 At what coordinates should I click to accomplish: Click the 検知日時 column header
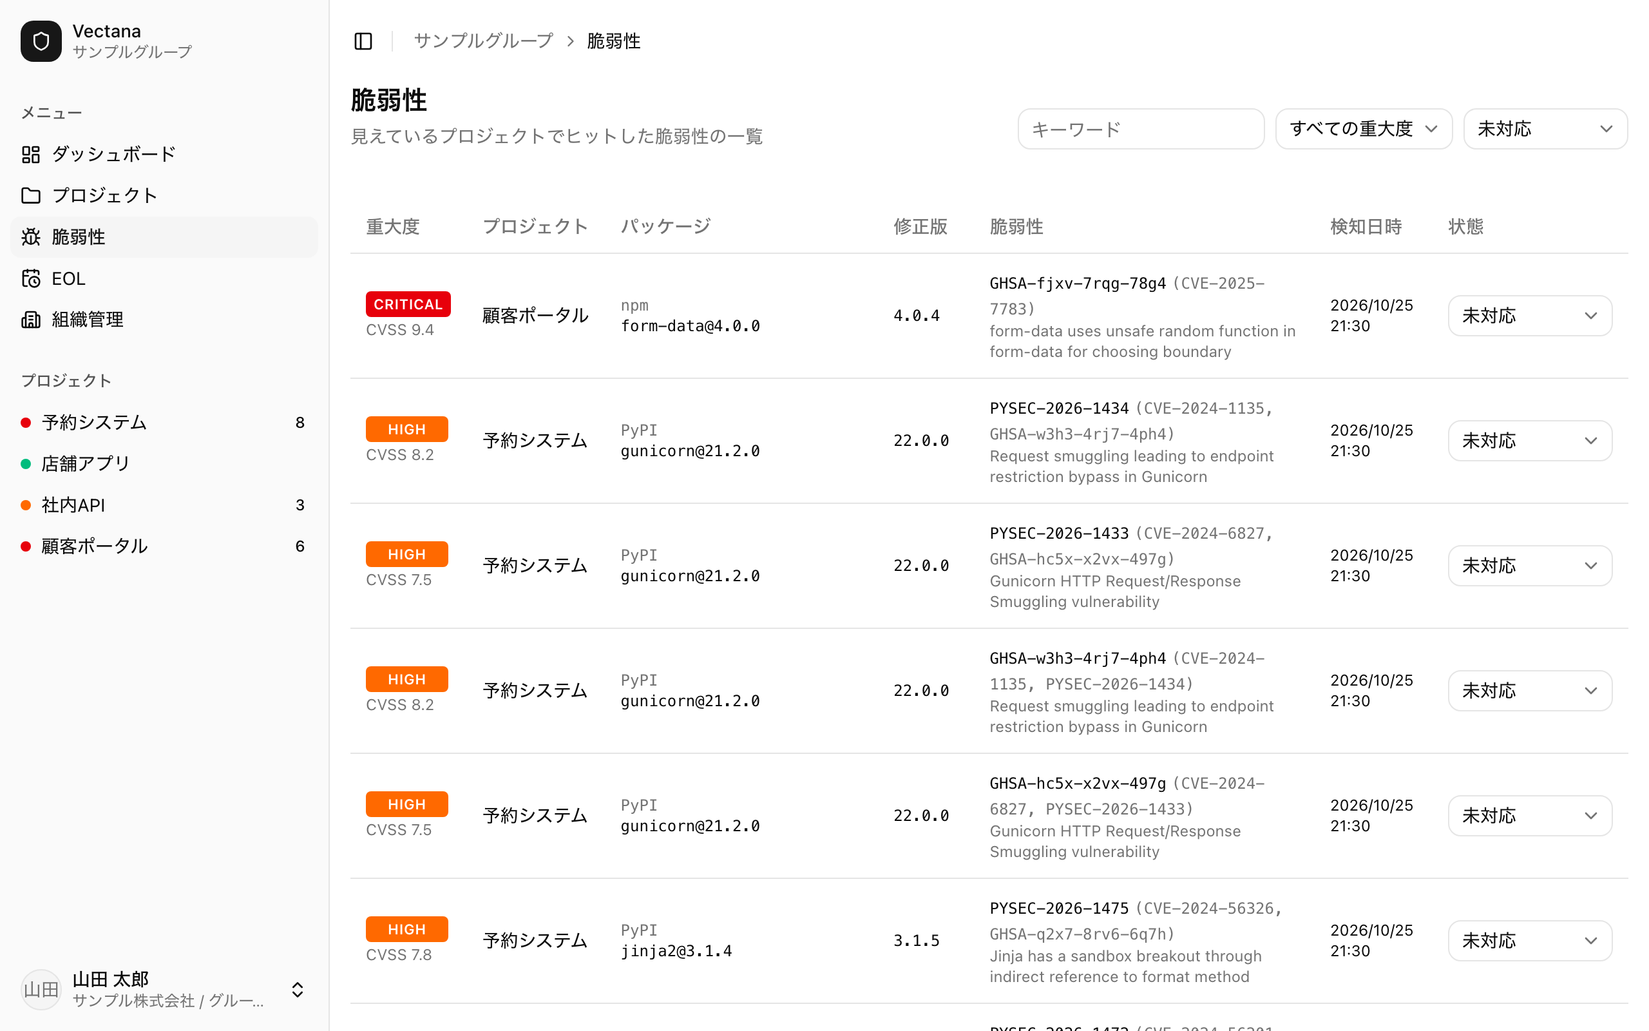pos(1366,226)
